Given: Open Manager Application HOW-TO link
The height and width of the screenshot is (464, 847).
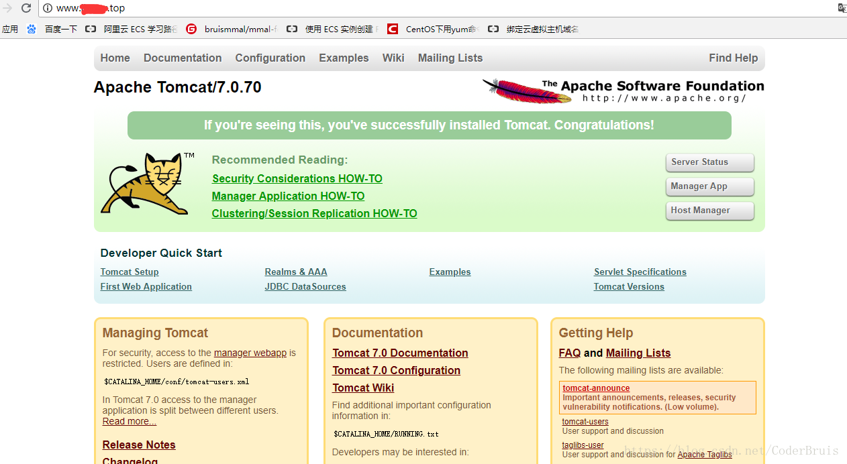Looking at the screenshot, I should pyautogui.click(x=289, y=196).
